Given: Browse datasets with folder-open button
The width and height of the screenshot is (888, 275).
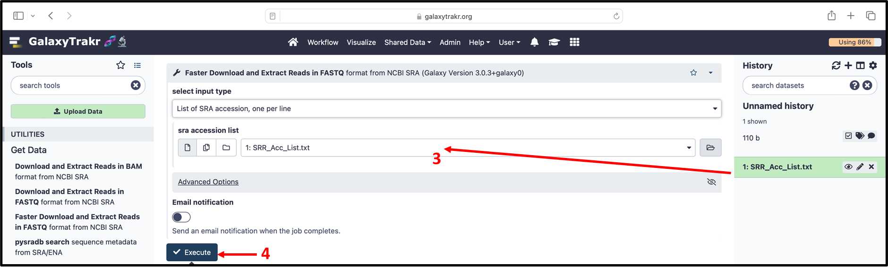Looking at the screenshot, I should 710,148.
